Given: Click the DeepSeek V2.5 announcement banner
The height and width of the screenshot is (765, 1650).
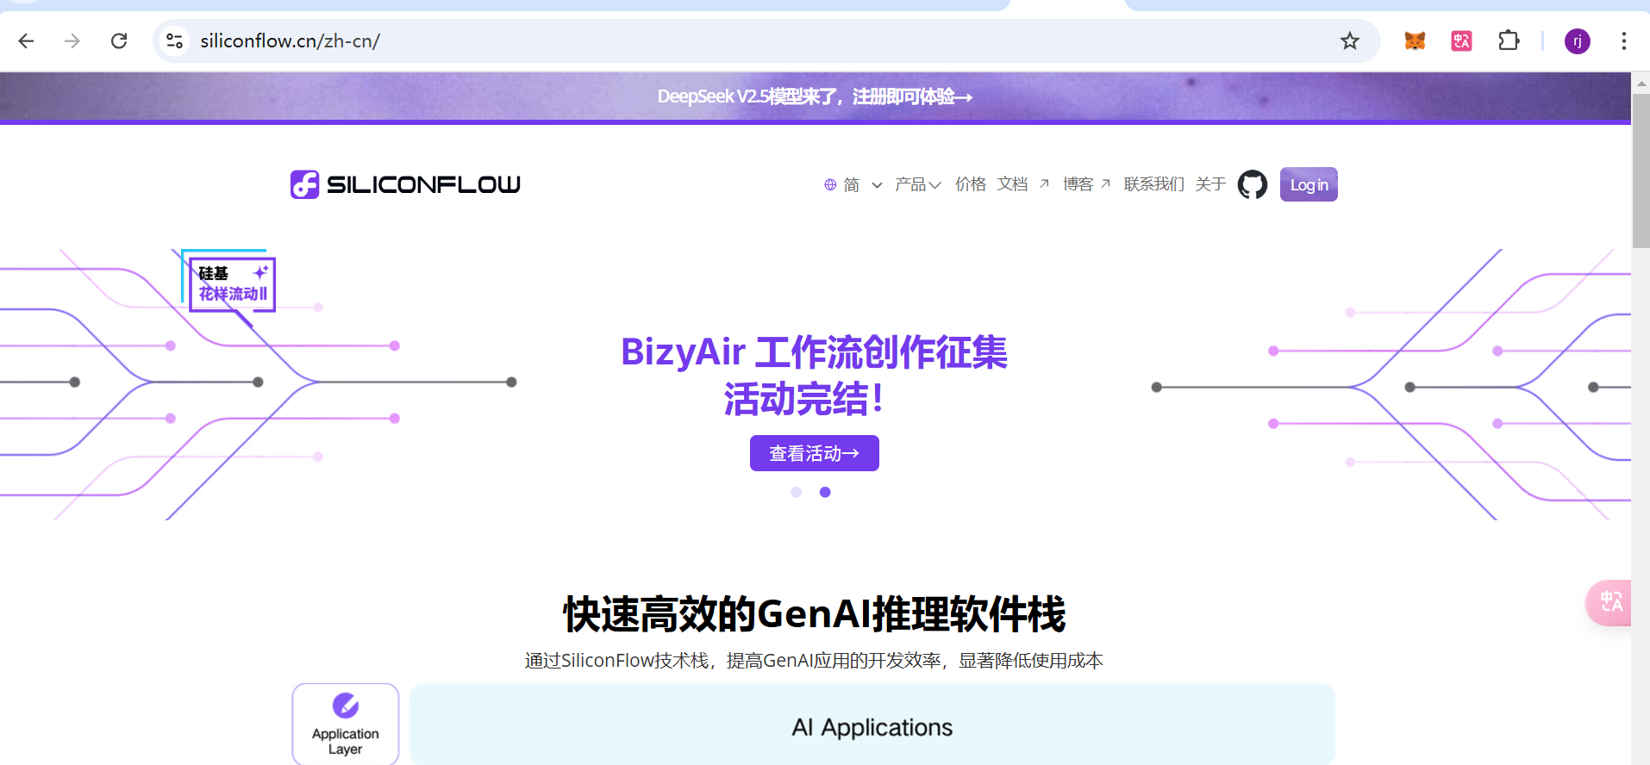Looking at the screenshot, I should coord(815,96).
